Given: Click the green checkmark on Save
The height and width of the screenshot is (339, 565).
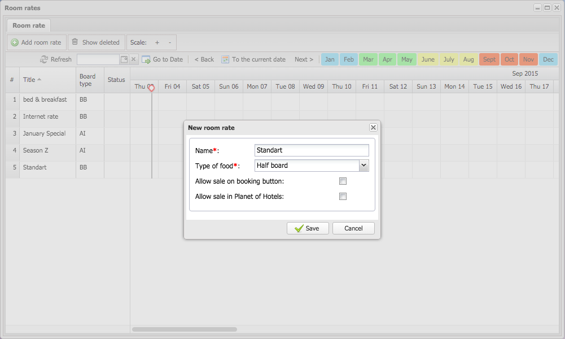Looking at the screenshot, I should pos(299,228).
